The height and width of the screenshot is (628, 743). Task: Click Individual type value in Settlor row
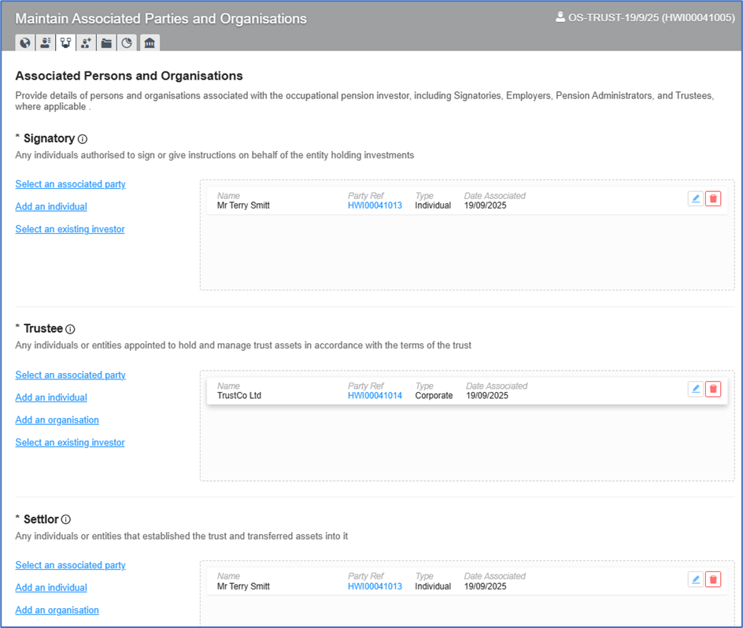click(433, 586)
